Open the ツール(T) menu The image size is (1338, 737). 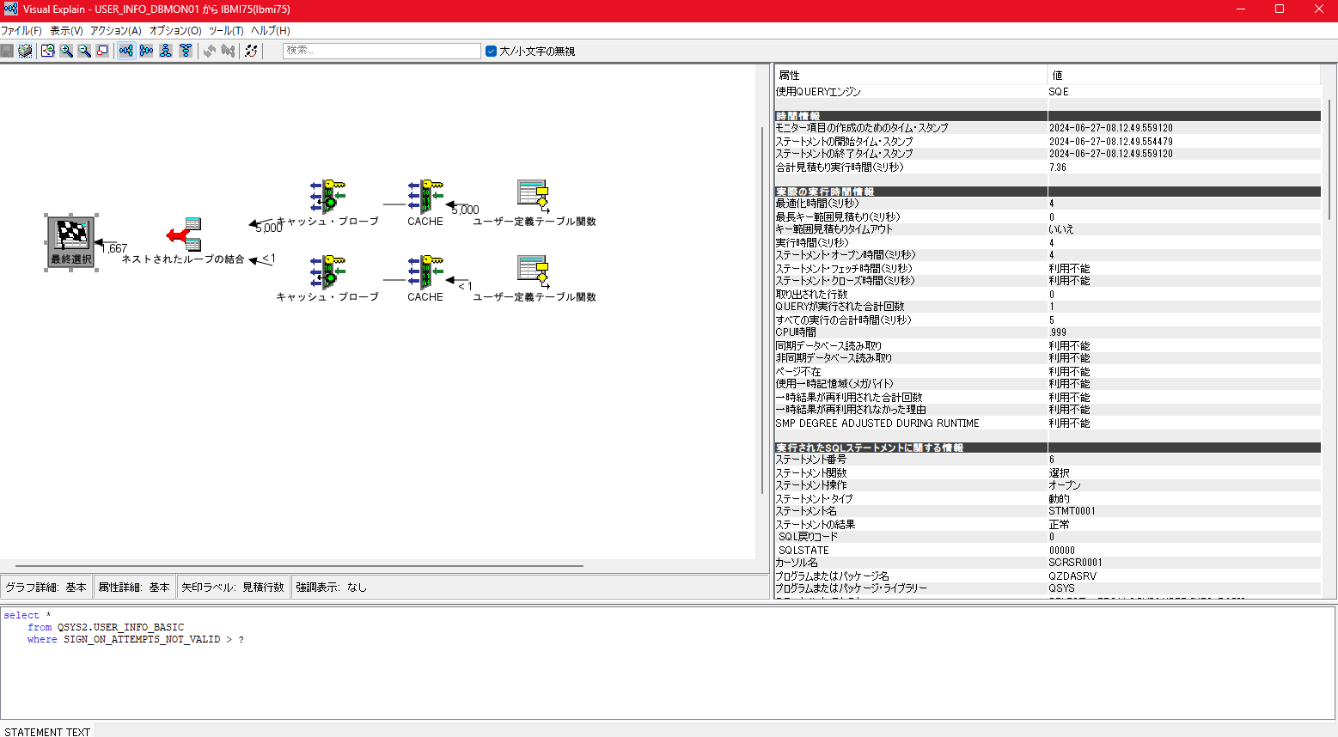[x=226, y=30]
